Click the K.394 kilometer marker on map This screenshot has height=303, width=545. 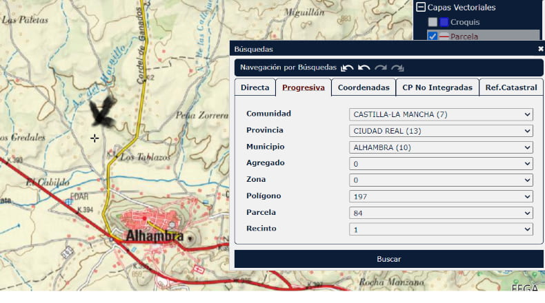click(85, 209)
